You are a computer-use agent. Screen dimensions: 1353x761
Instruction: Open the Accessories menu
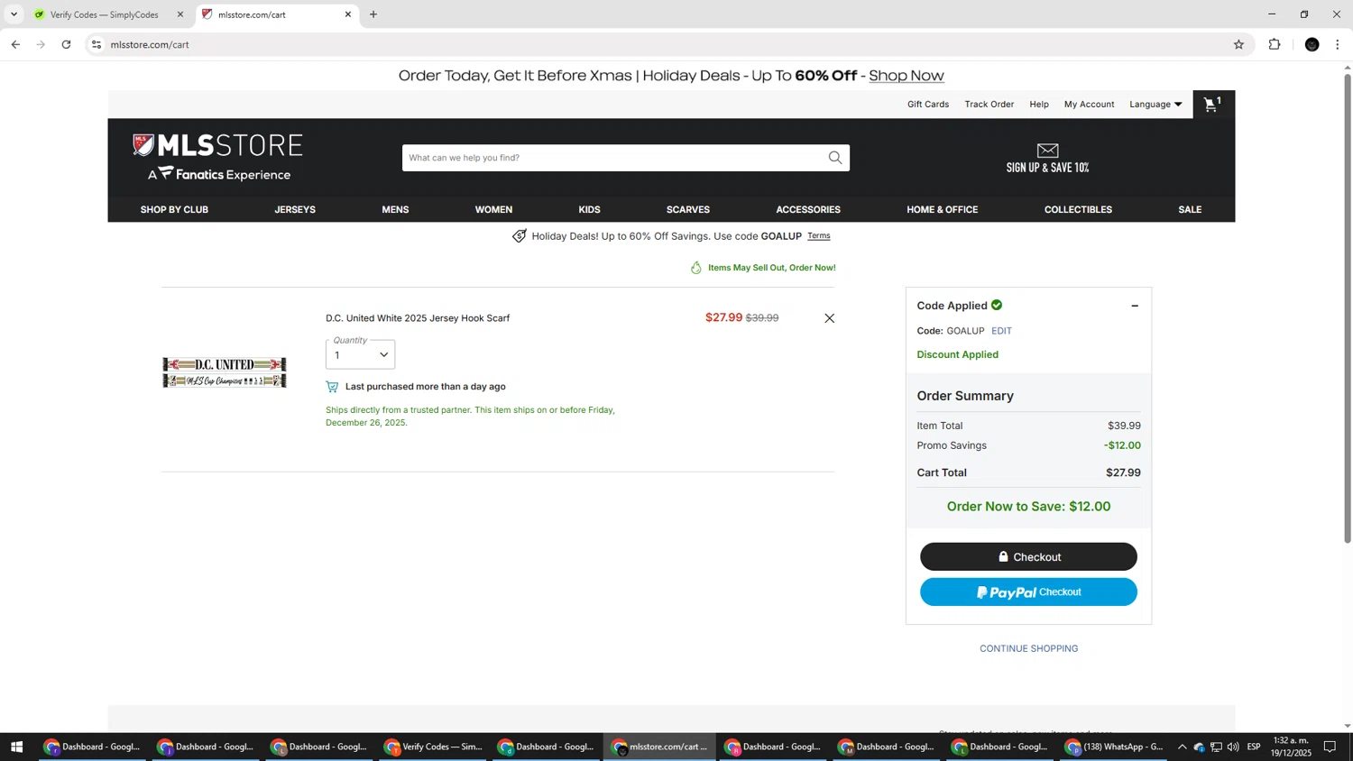point(808,210)
